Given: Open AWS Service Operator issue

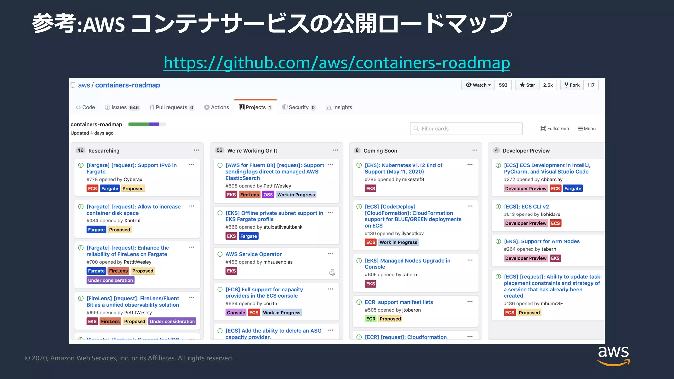Looking at the screenshot, I should click(x=253, y=254).
